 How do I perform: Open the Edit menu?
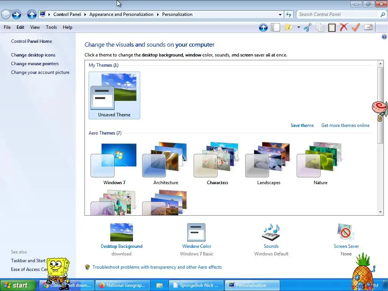20,27
